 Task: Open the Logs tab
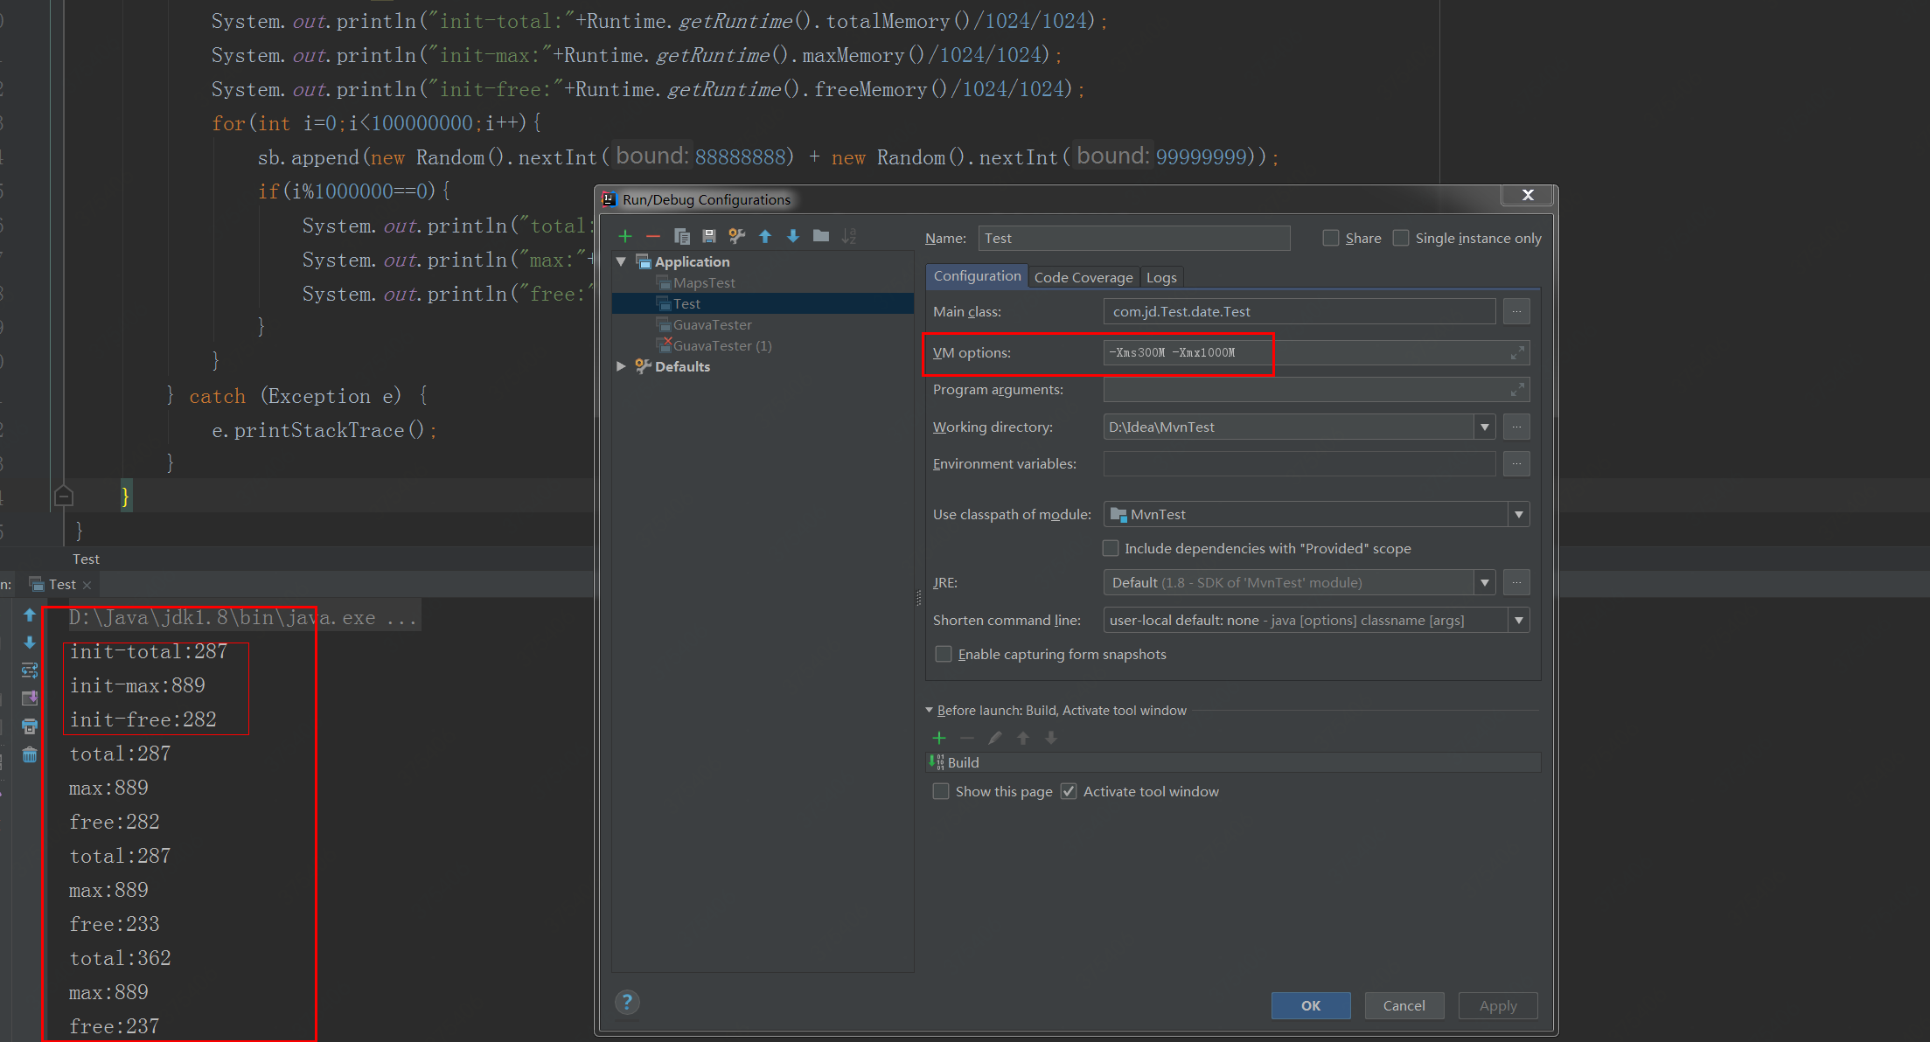pyautogui.click(x=1161, y=277)
